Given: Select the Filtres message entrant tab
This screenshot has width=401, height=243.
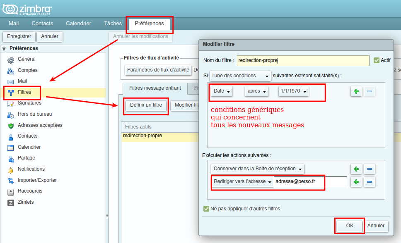Looking at the screenshot, I should pos(155,88).
